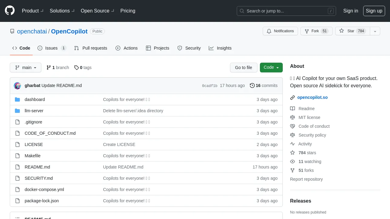Screen dimensions: 390x219
Task: Open the star lists dropdown arrow
Action: [x=375, y=31]
